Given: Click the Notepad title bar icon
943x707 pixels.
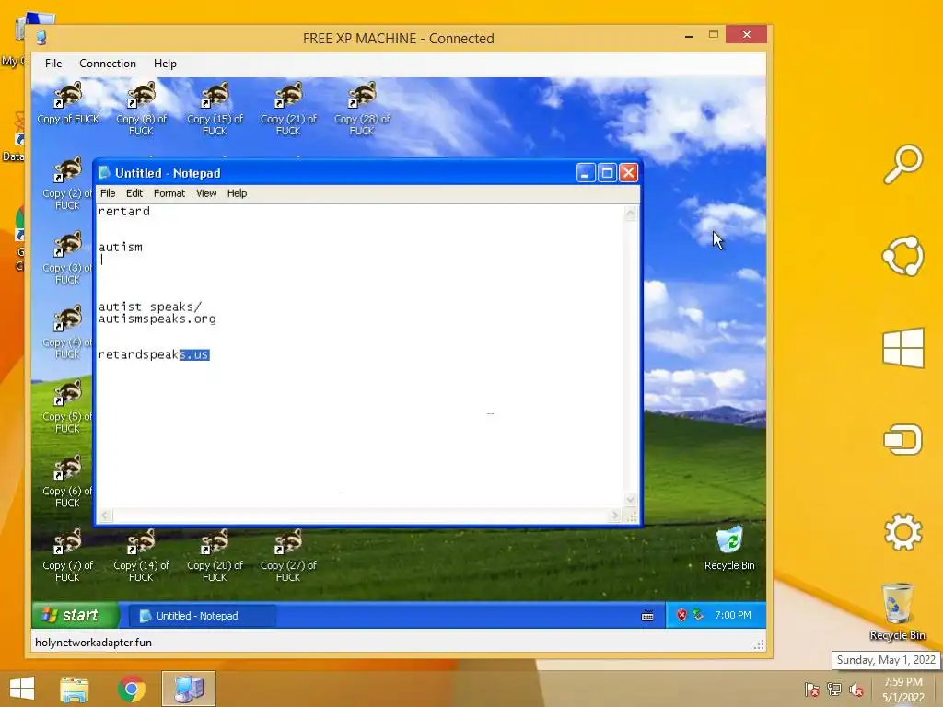Looking at the screenshot, I should tap(105, 173).
